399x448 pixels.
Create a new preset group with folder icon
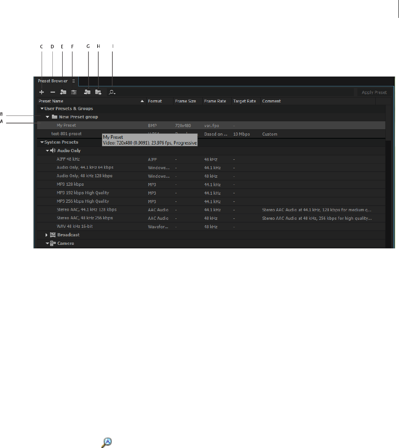coord(63,92)
